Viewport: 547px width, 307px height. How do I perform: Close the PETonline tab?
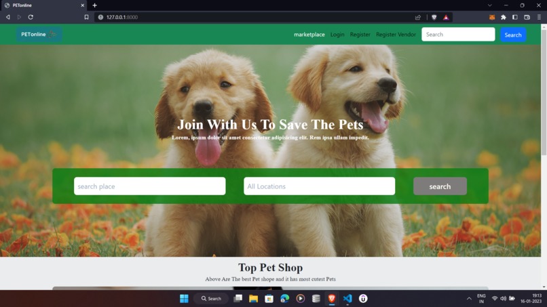pyautogui.click(x=82, y=5)
